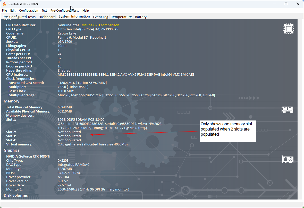Screen dimensions: 304x208
Task: Minimize the BurnInTest window
Action: pyautogui.click(x=274, y=4)
